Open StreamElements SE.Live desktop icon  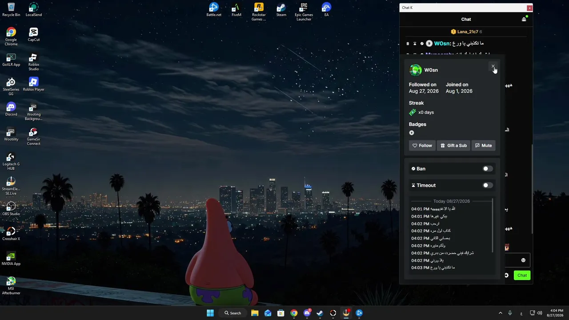coord(11,186)
